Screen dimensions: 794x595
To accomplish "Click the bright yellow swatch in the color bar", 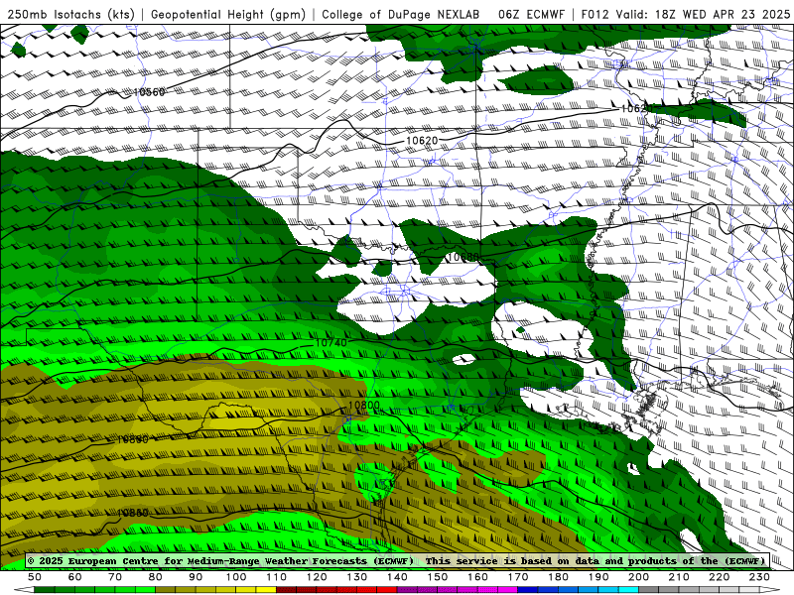I will coord(266,589).
